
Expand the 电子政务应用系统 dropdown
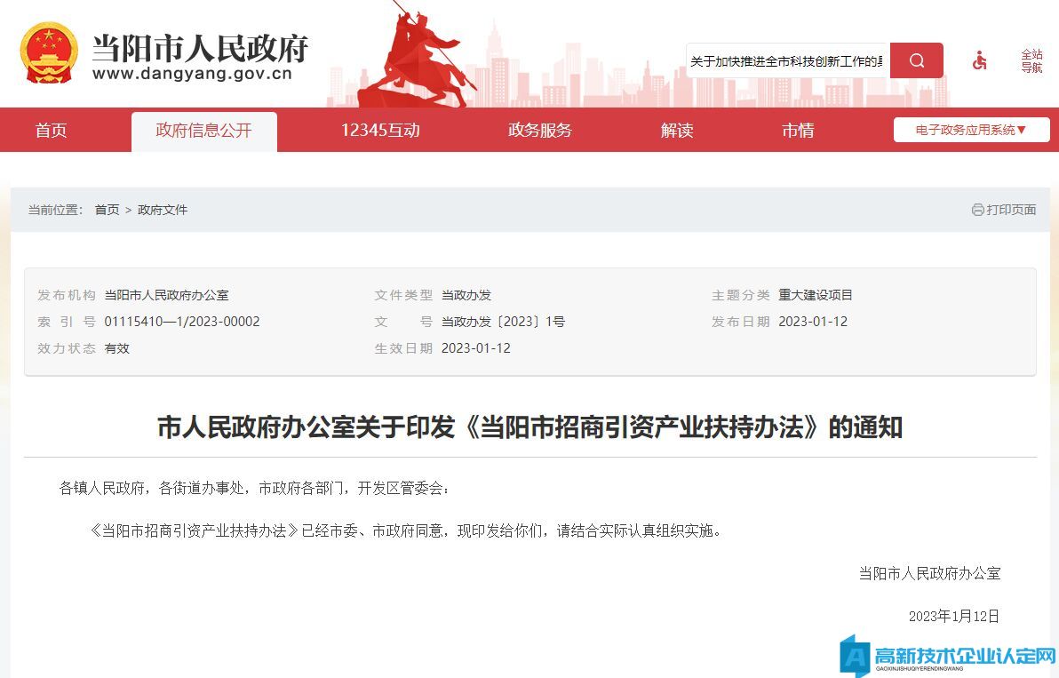tap(971, 130)
